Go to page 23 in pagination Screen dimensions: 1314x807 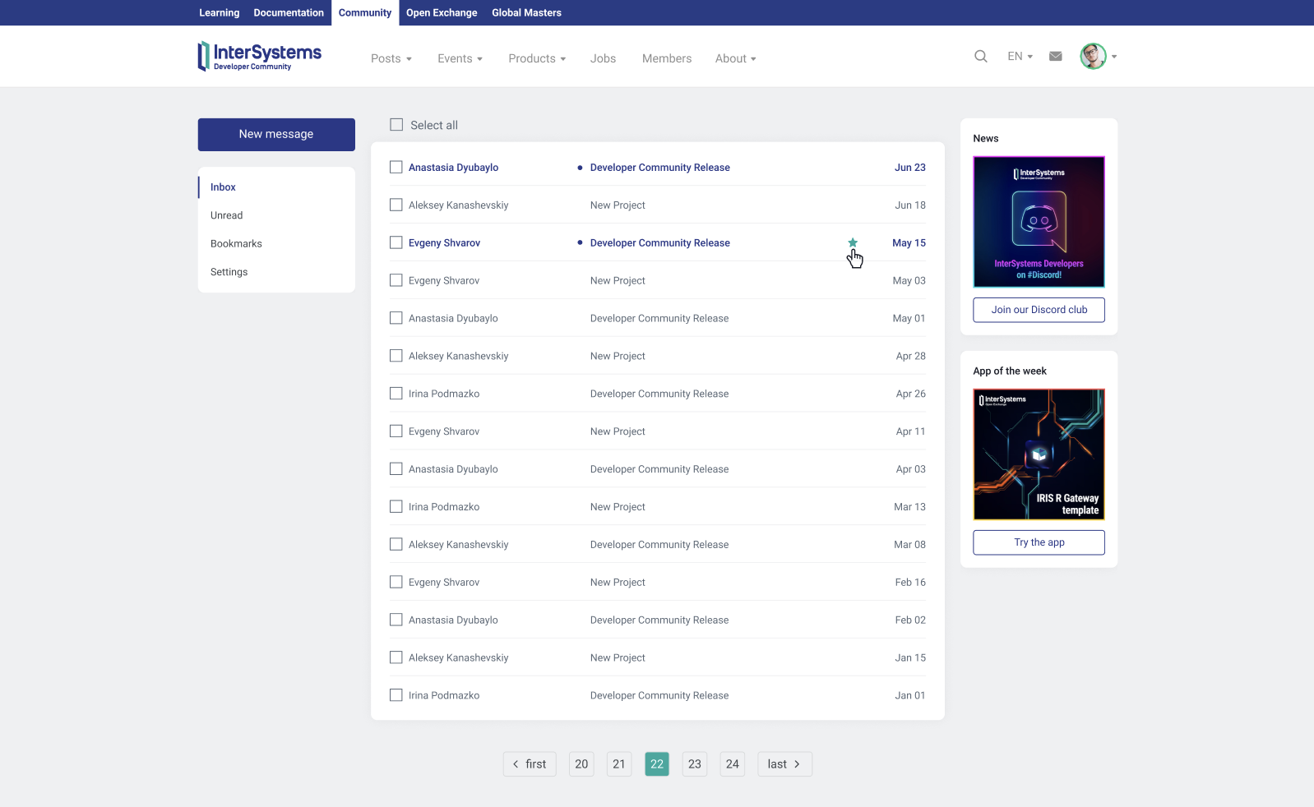point(695,764)
